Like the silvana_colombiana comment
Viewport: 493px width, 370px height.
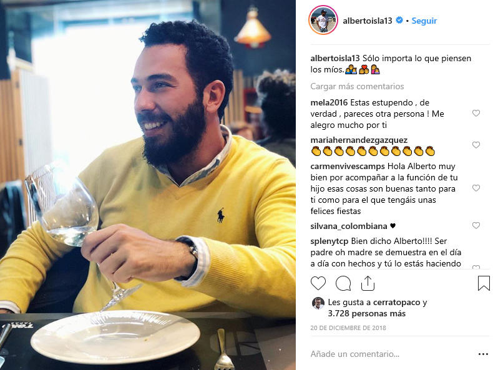[476, 225]
